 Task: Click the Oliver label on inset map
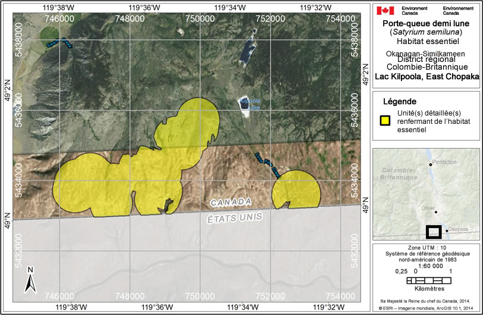point(428,208)
